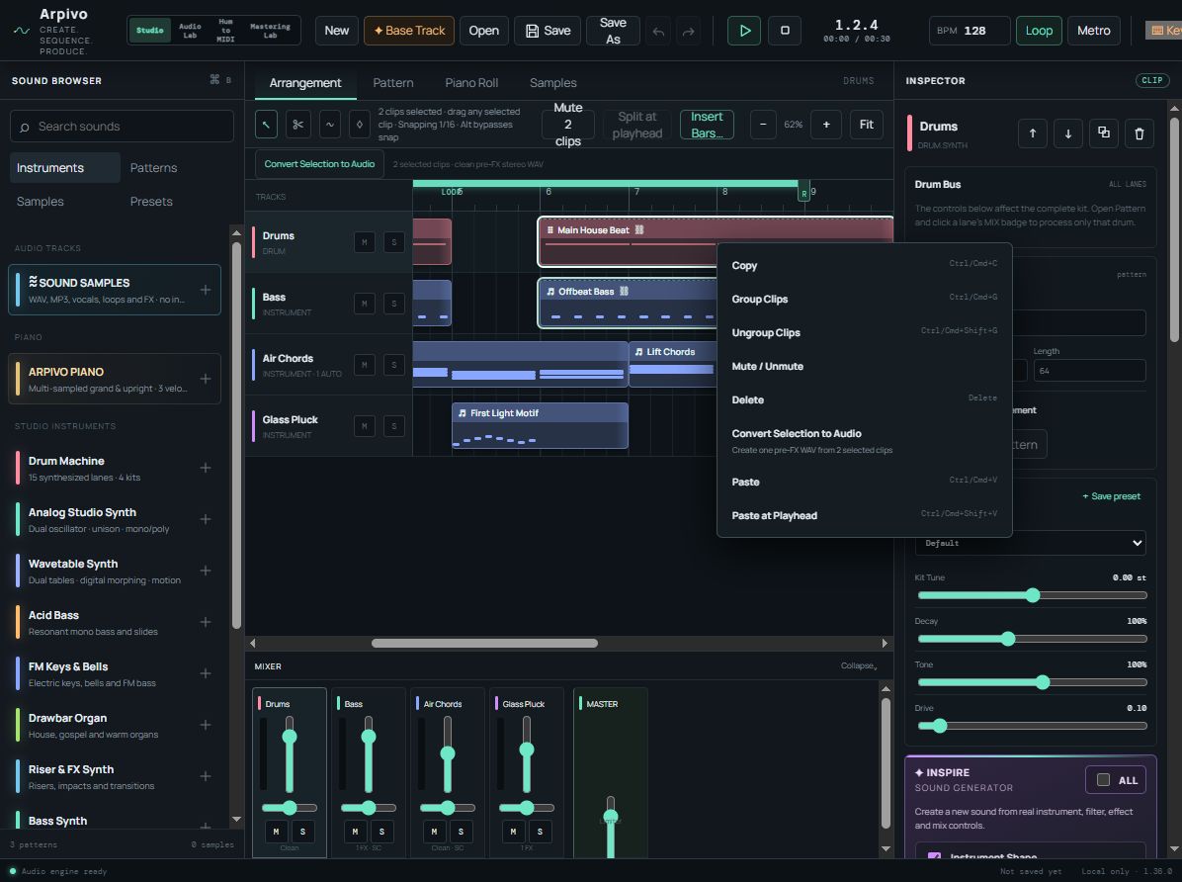This screenshot has height=882, width=1182.
Task: Add Riser & FX Synth with plus
Action: [x=205, y=775]
